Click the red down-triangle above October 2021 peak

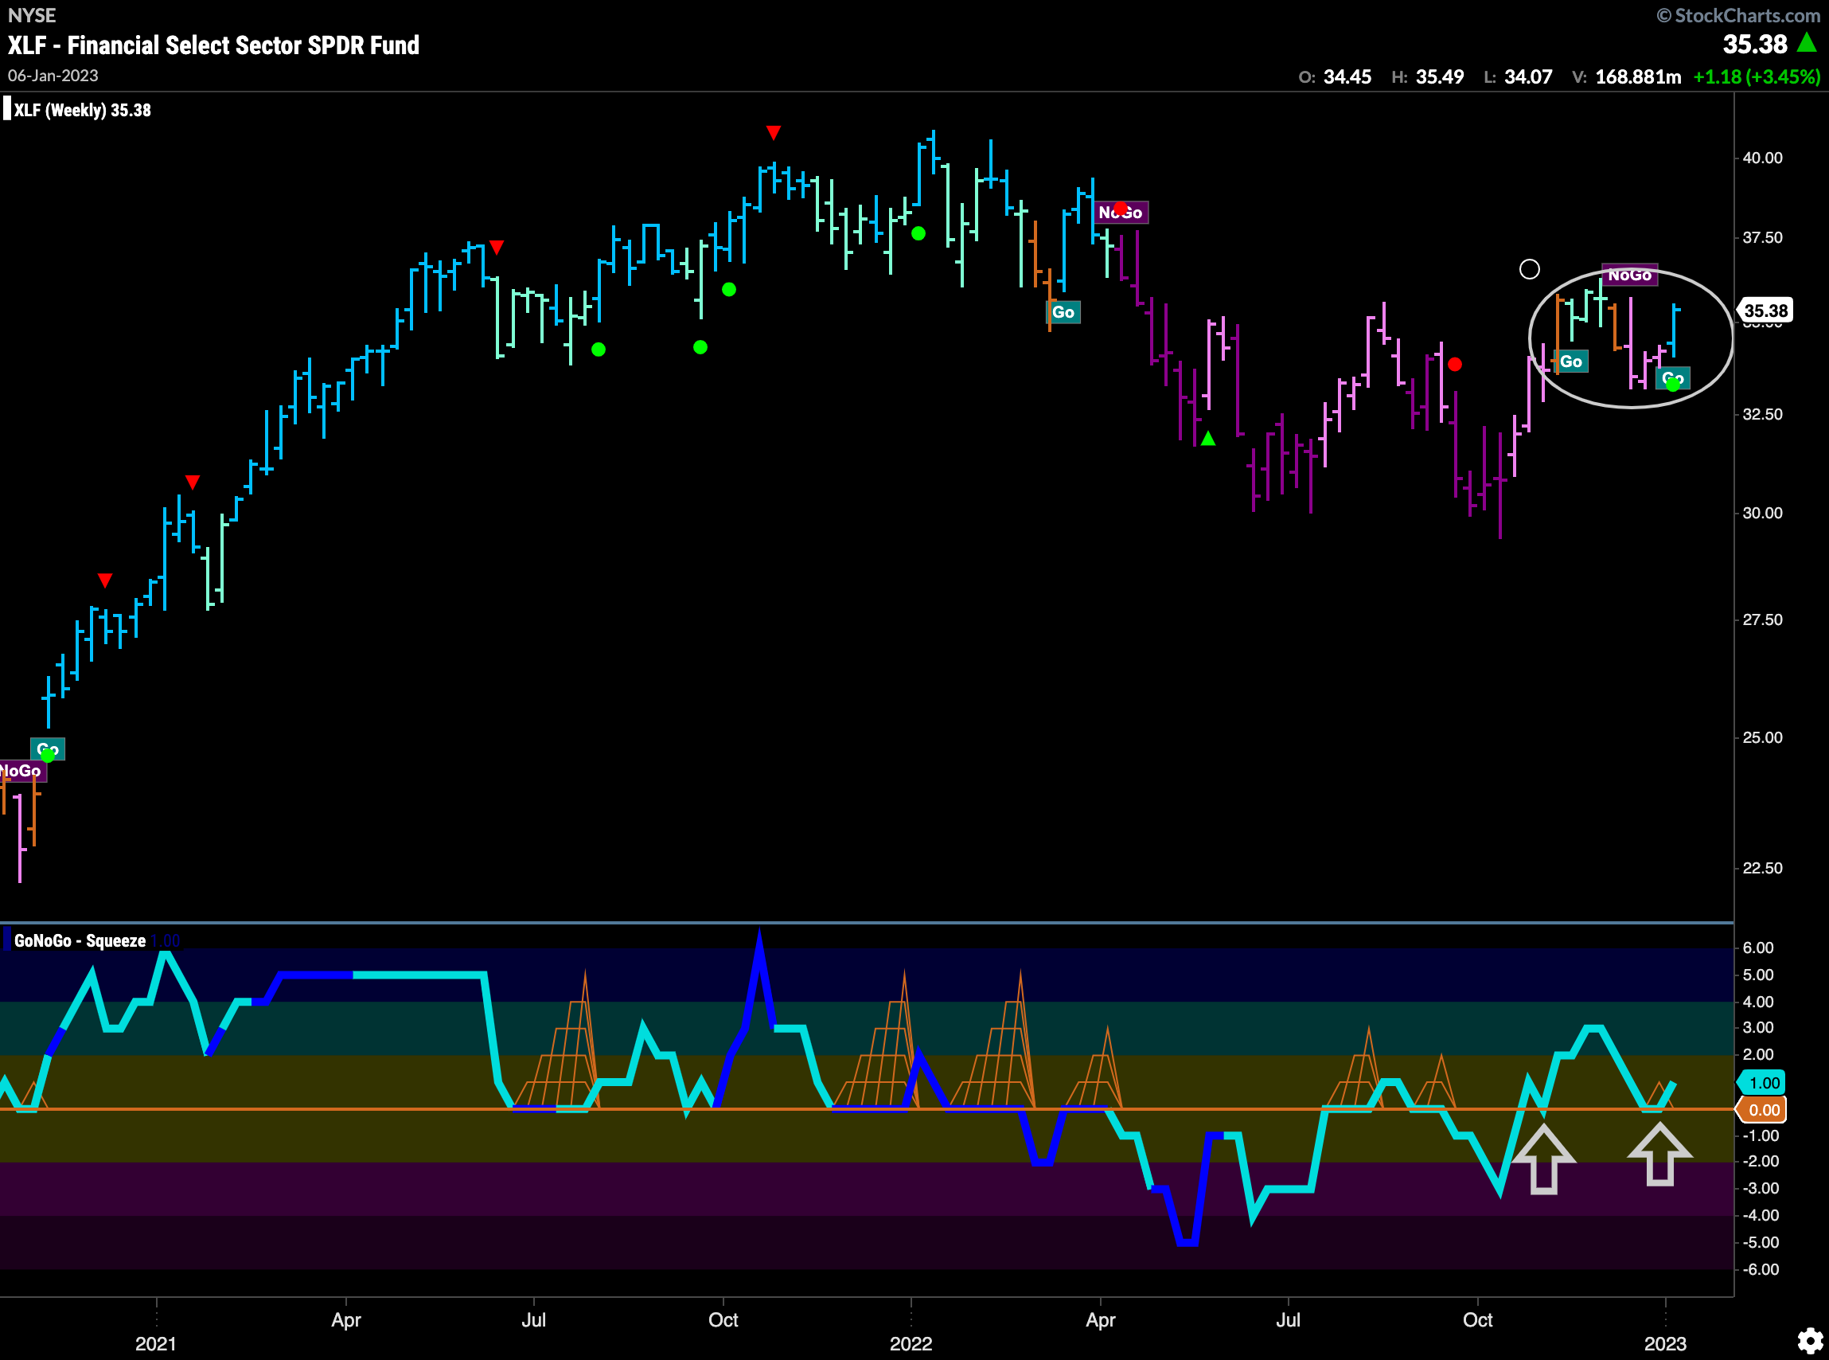[x=773, y=132]
